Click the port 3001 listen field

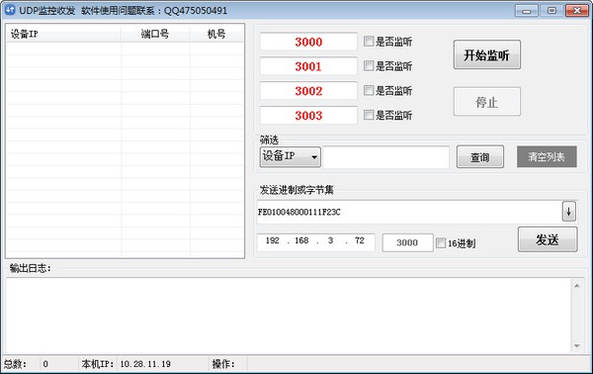click(x=308, y=66)
